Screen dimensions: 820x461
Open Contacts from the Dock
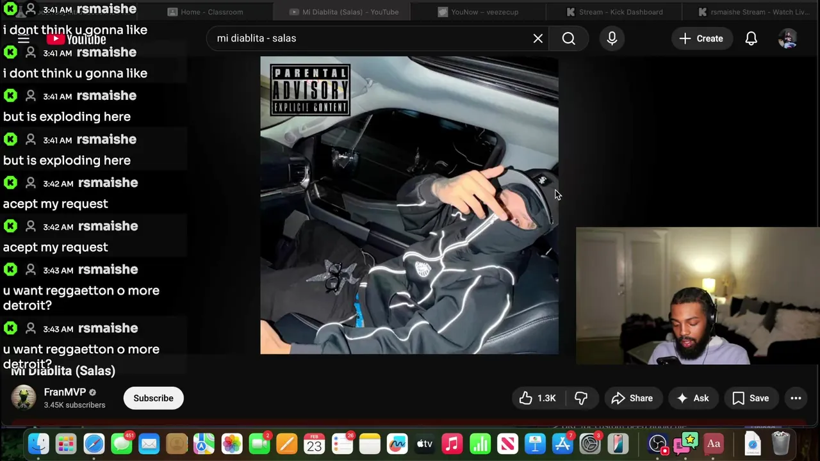tap(176, 444)
